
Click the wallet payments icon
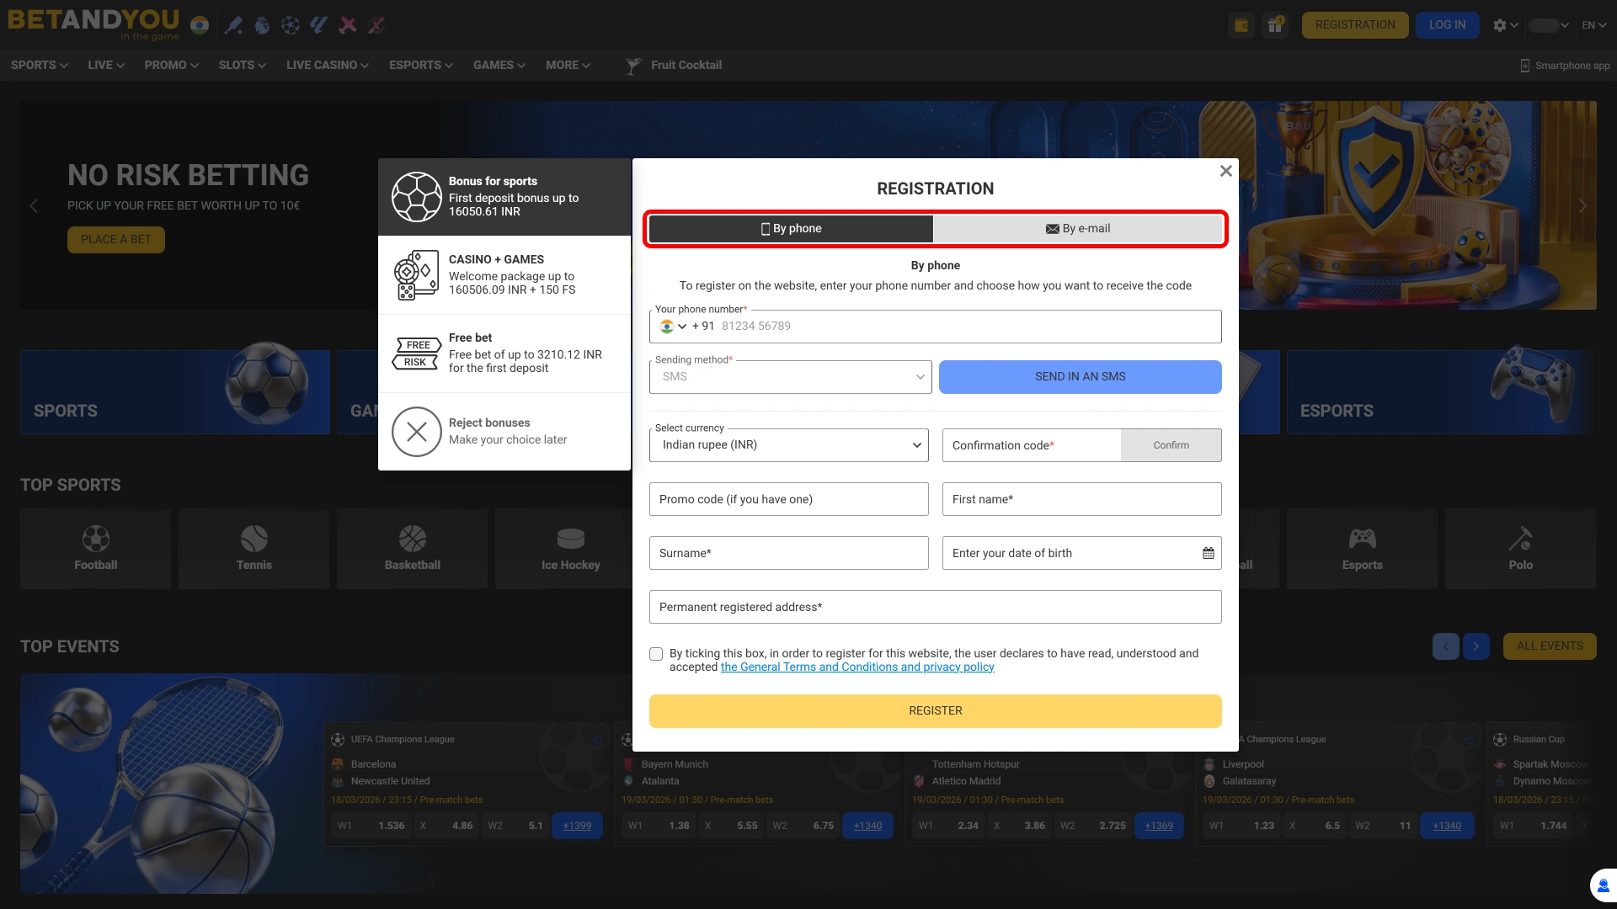1241,25
